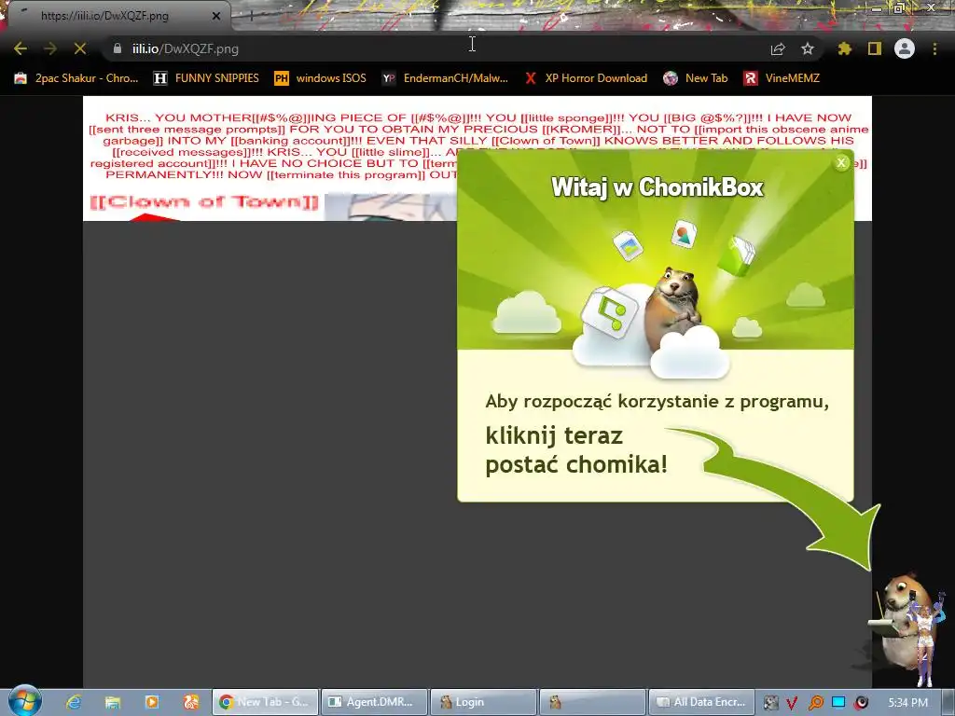
Task: Click the orange magnifier tray icon
Action: [815, 703]
